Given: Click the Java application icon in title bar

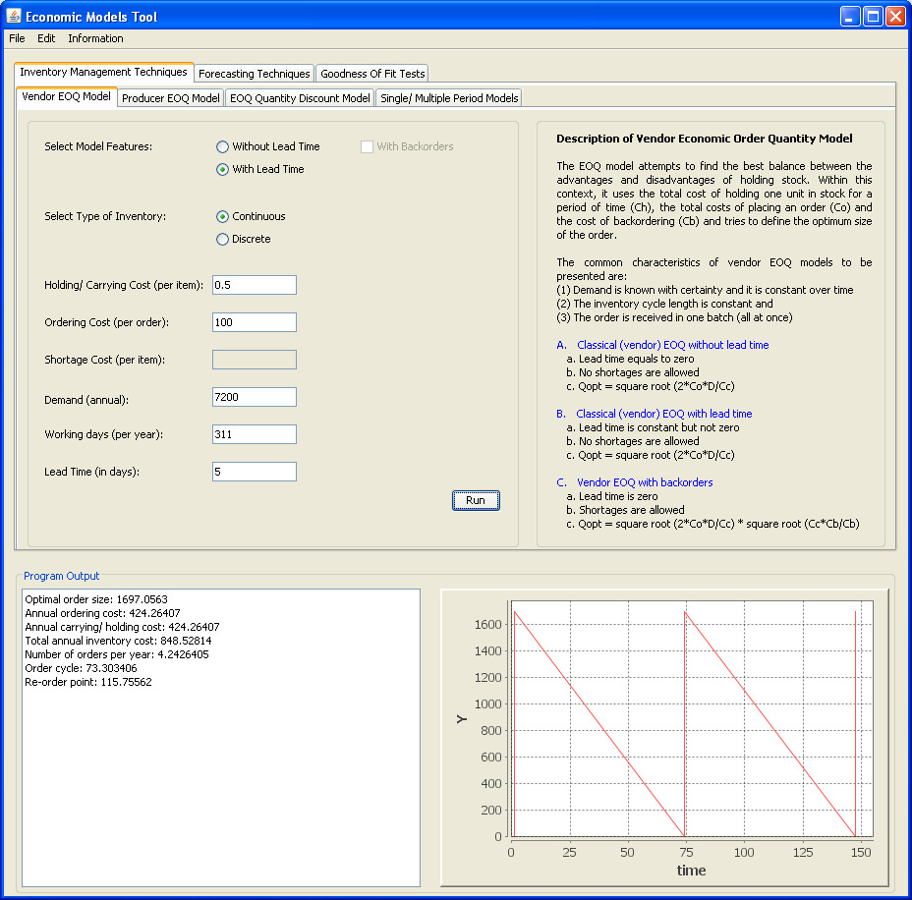Looking at the screenshot, I should [x=13, y=16].
